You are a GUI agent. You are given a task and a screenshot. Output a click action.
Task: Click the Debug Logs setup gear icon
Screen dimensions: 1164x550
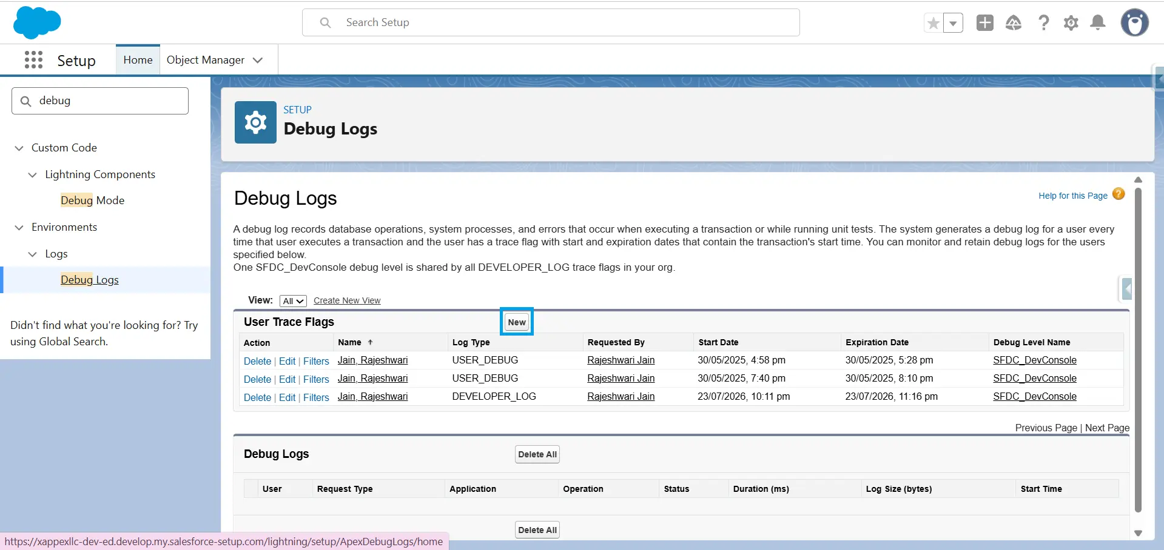[x=255, y=122]
